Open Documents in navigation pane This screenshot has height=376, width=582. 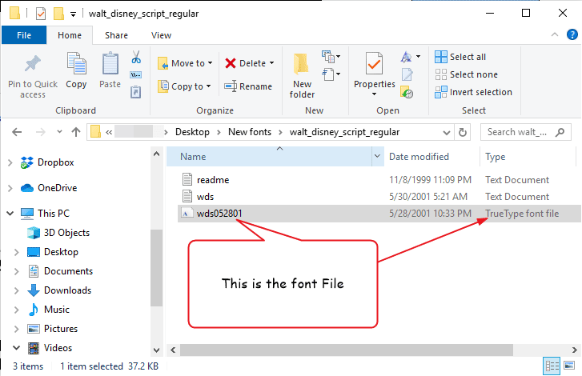point(61,271)
